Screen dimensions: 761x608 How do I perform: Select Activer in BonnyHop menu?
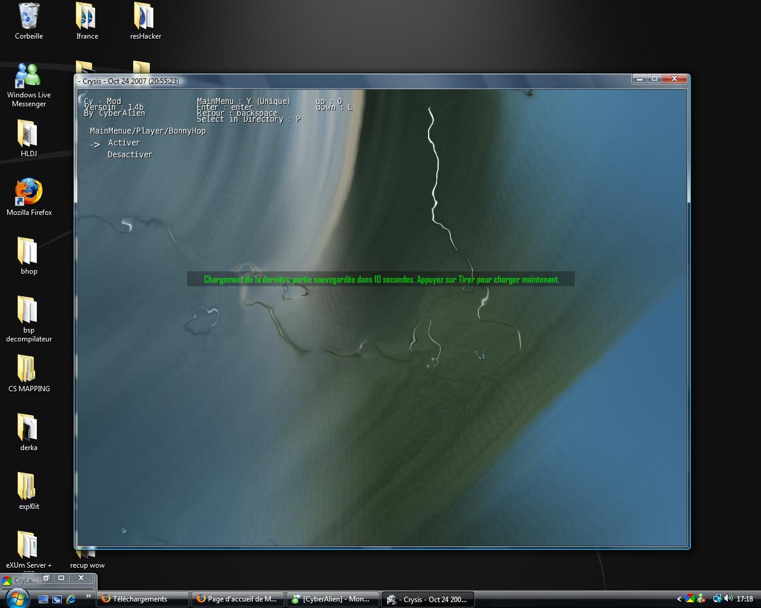click(x=124, y=142)
